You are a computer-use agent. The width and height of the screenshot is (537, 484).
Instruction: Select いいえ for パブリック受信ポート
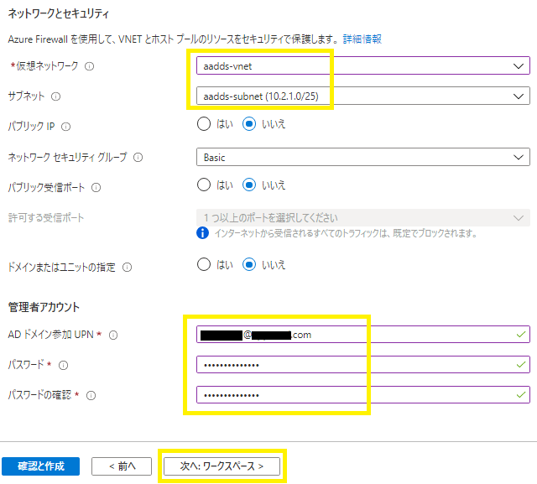(x=249, y=185)
